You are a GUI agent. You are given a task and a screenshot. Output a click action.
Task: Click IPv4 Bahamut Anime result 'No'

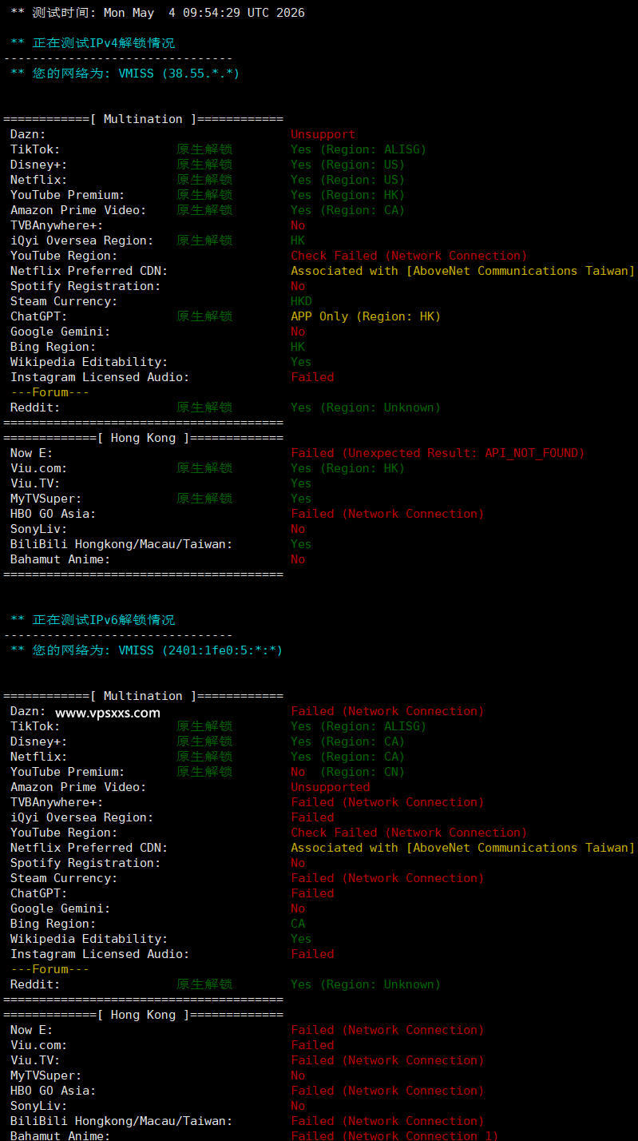click(x=298, y=559)
